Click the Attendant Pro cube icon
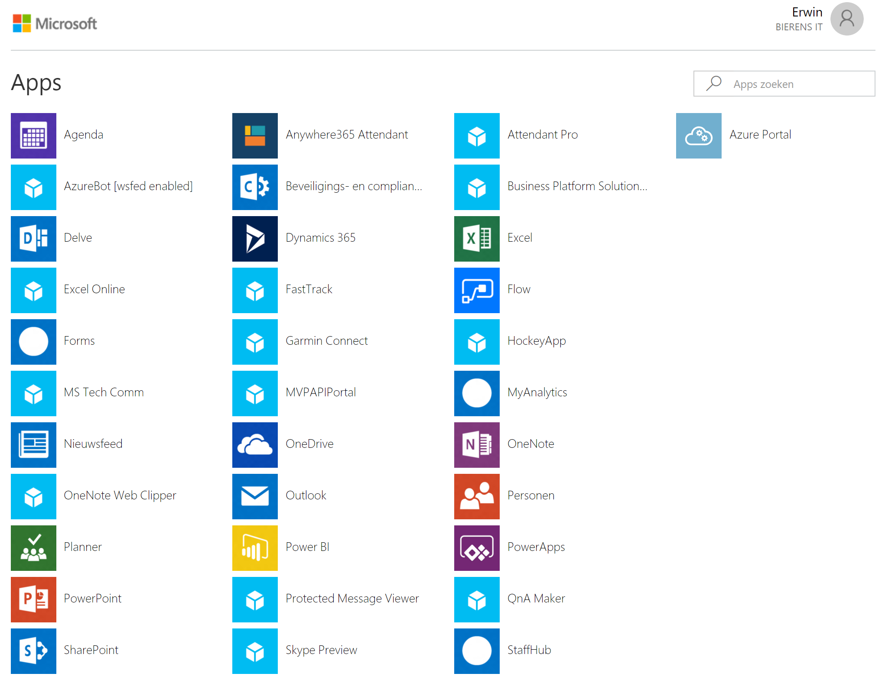885x680 pixels. coord(477,136)
